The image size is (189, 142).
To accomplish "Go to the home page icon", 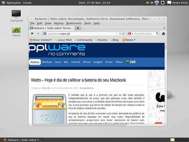I will point(163,34).
